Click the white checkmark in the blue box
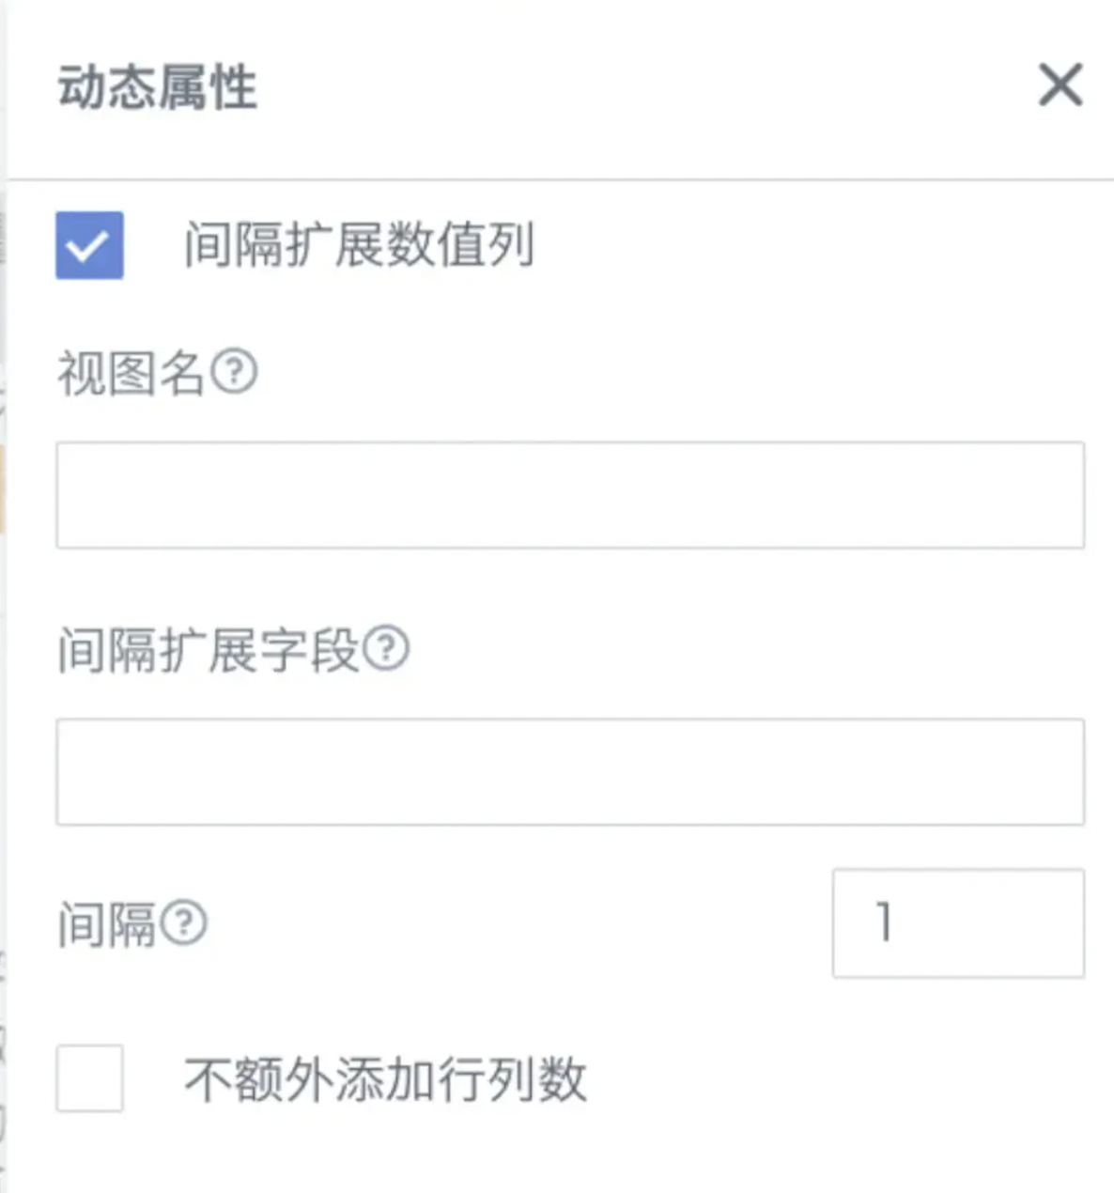Viewport: 1114px width, 1193px height. pyautogui.click(x=89, y=246)
